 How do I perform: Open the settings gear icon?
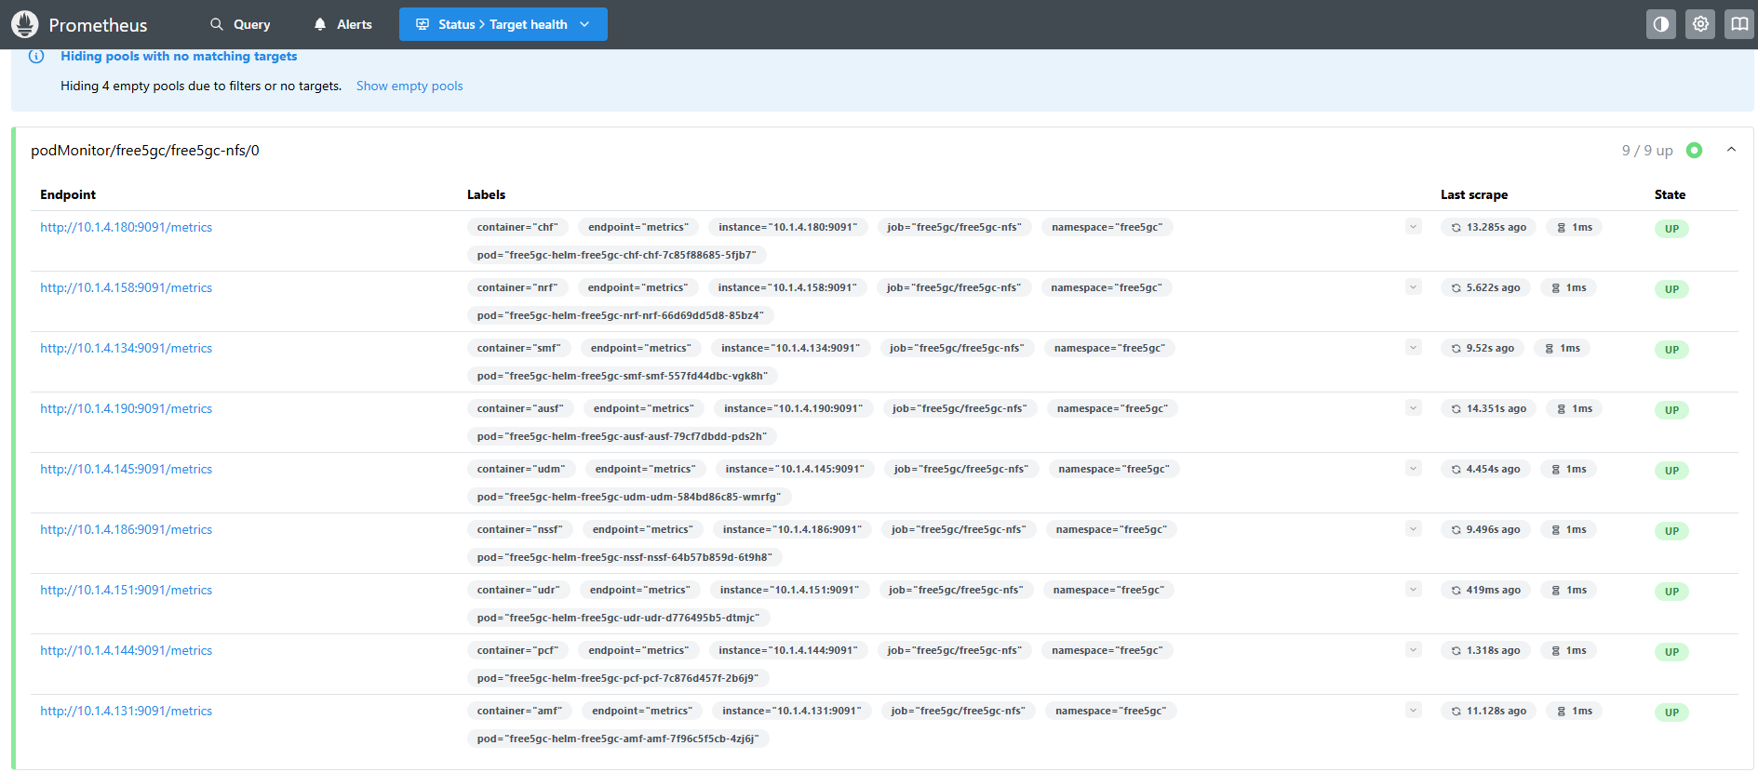point(1700,24)
